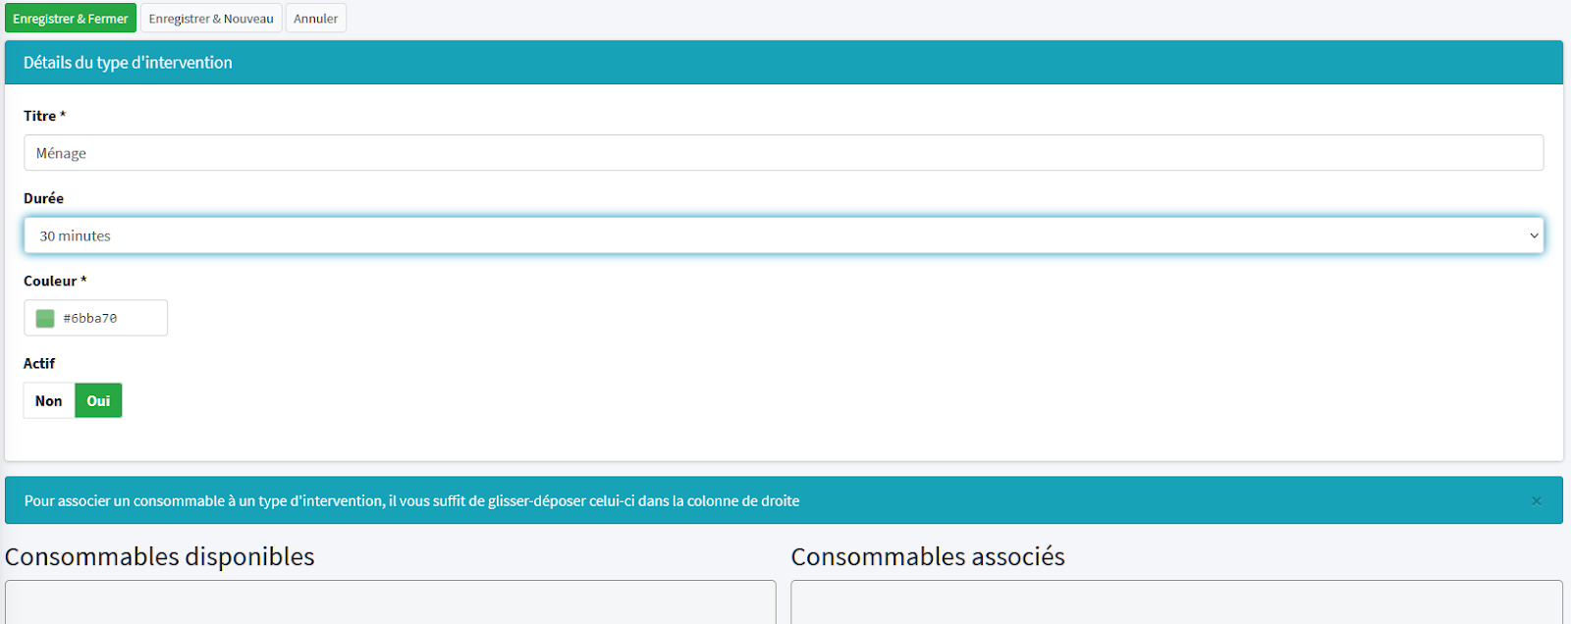Image resolution: width=1571 pixels, height=624 pixels.
Task: Click inside the Consommables disponibles box
Action: [390, 601]
